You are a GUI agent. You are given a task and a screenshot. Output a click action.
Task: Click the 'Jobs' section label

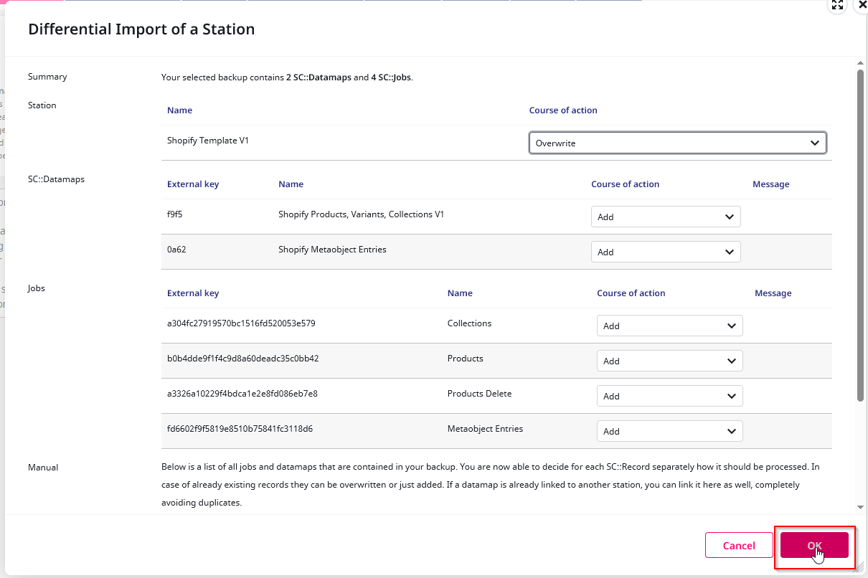coord(37,288)
